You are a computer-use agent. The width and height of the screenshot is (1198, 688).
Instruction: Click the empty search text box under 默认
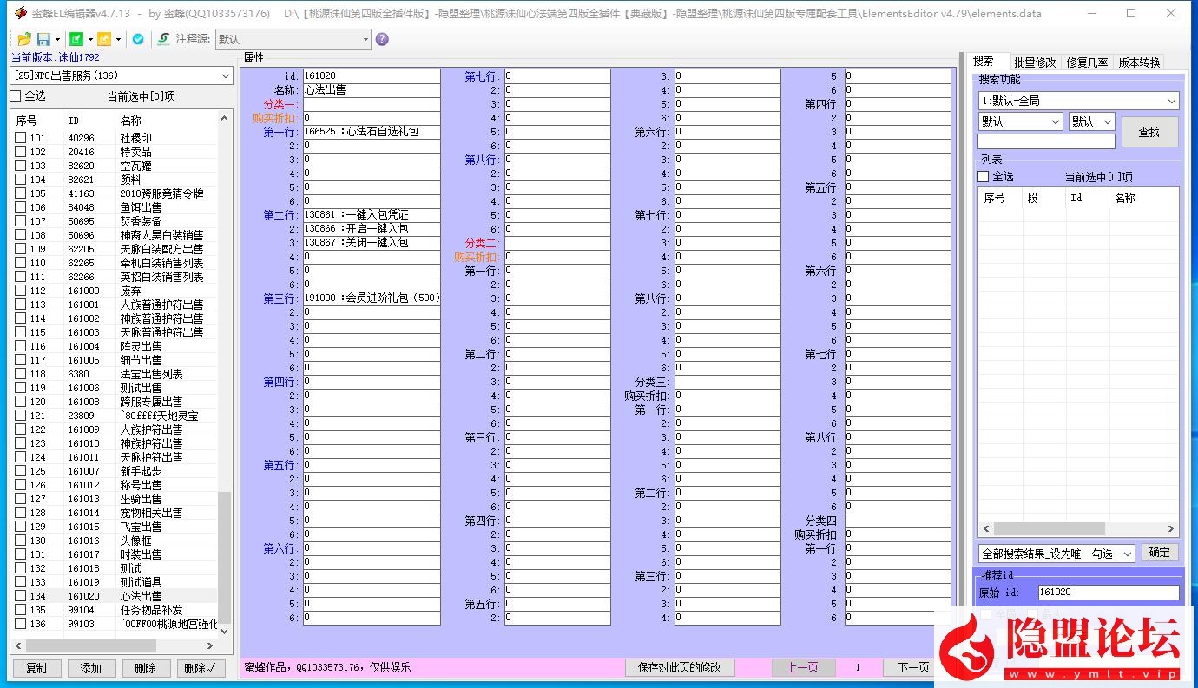pyautogui.click(x=1046, y=141)
